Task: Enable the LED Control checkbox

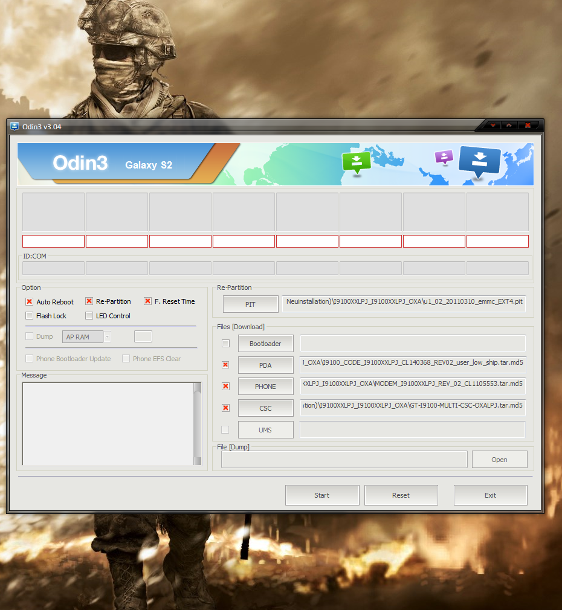Action: click(x=89, y=315)
